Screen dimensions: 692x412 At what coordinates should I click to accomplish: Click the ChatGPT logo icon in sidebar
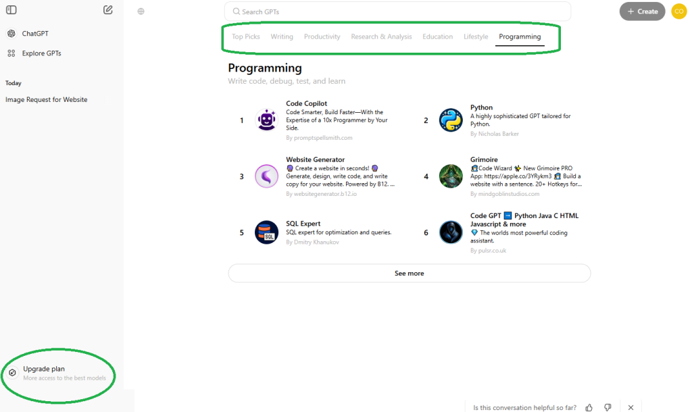[11, 34]
